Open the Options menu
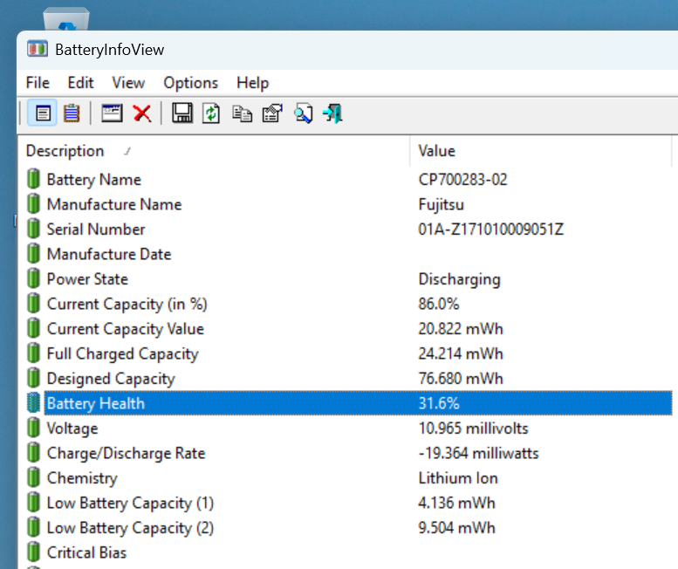The width and height of the screenshot is (678, 569). tap(191, 83)
